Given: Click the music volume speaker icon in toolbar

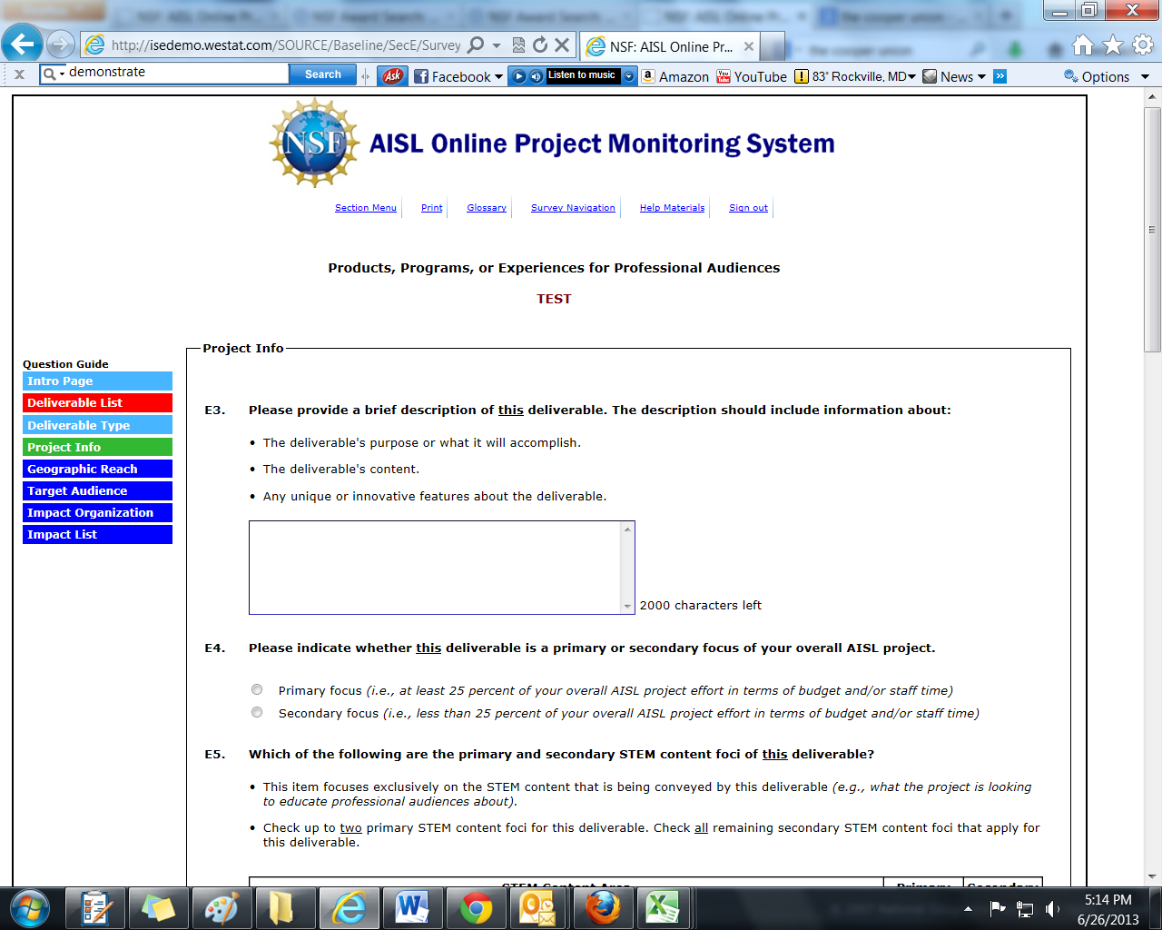Looking at the screenshot, I should point(536,76).
